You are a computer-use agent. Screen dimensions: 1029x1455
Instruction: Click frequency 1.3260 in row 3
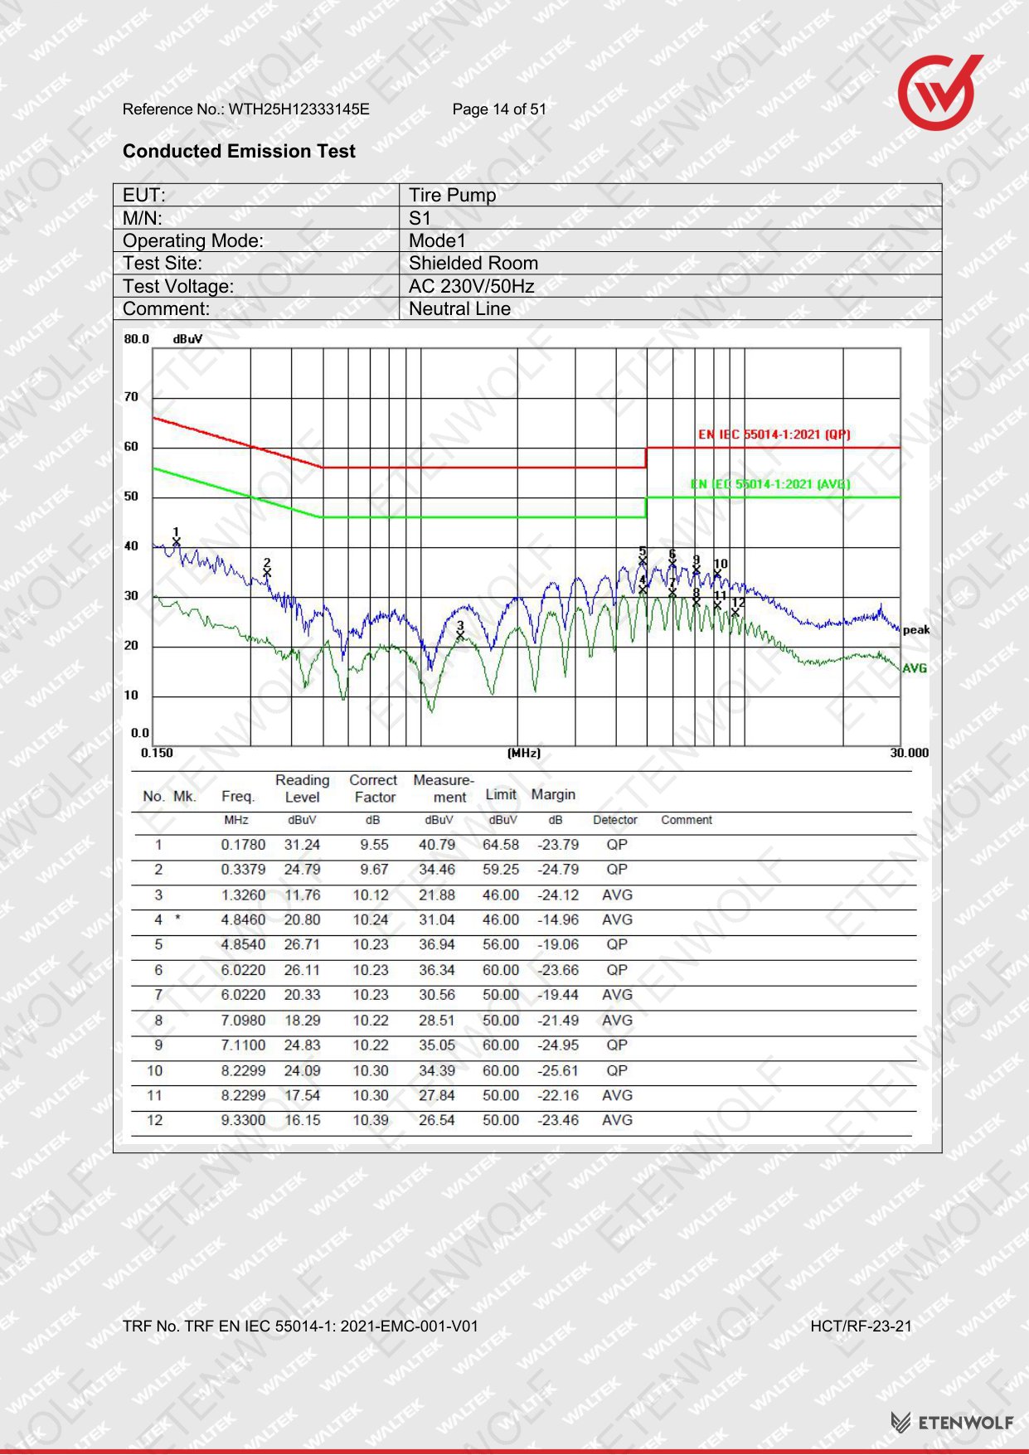click(243, 895)
